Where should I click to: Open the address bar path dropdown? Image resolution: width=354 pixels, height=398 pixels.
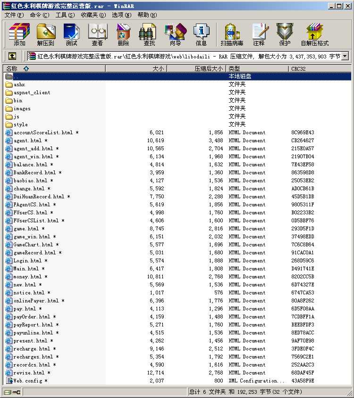pos(345,56)
